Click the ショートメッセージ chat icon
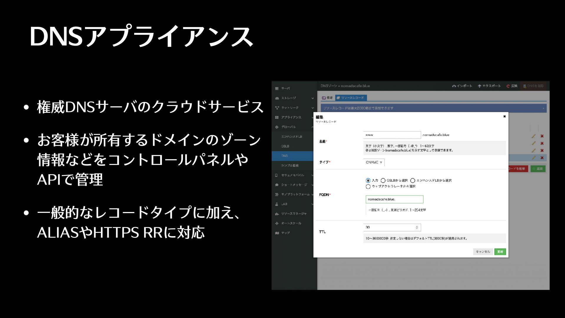 277,185
